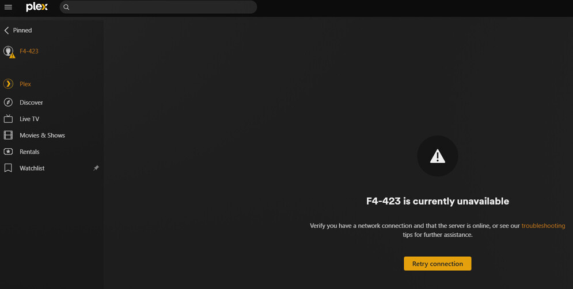Open the Live TV section
The width and height of the screenshot is (573, 289).
pyautogui.click(x=29, y=119)
